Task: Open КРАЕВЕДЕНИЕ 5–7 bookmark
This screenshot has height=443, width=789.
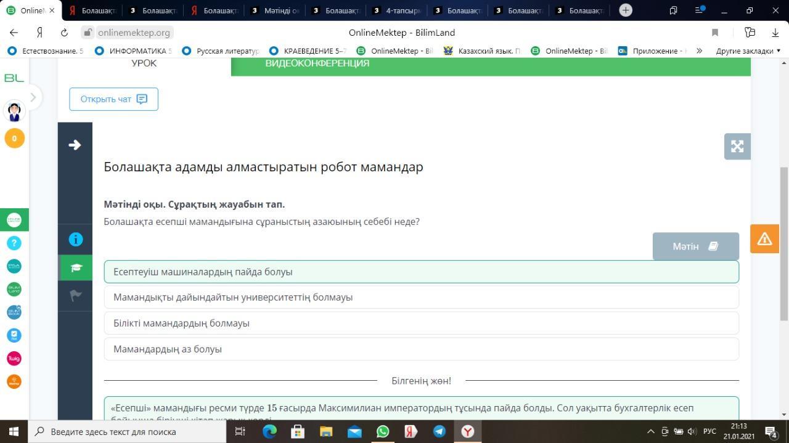Action: 308,51
